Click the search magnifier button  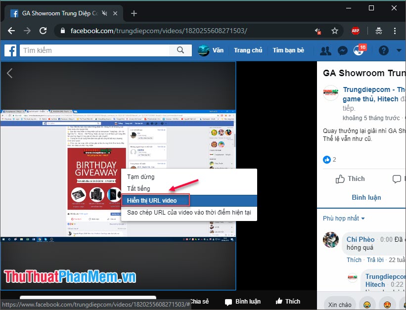point(180,50)
